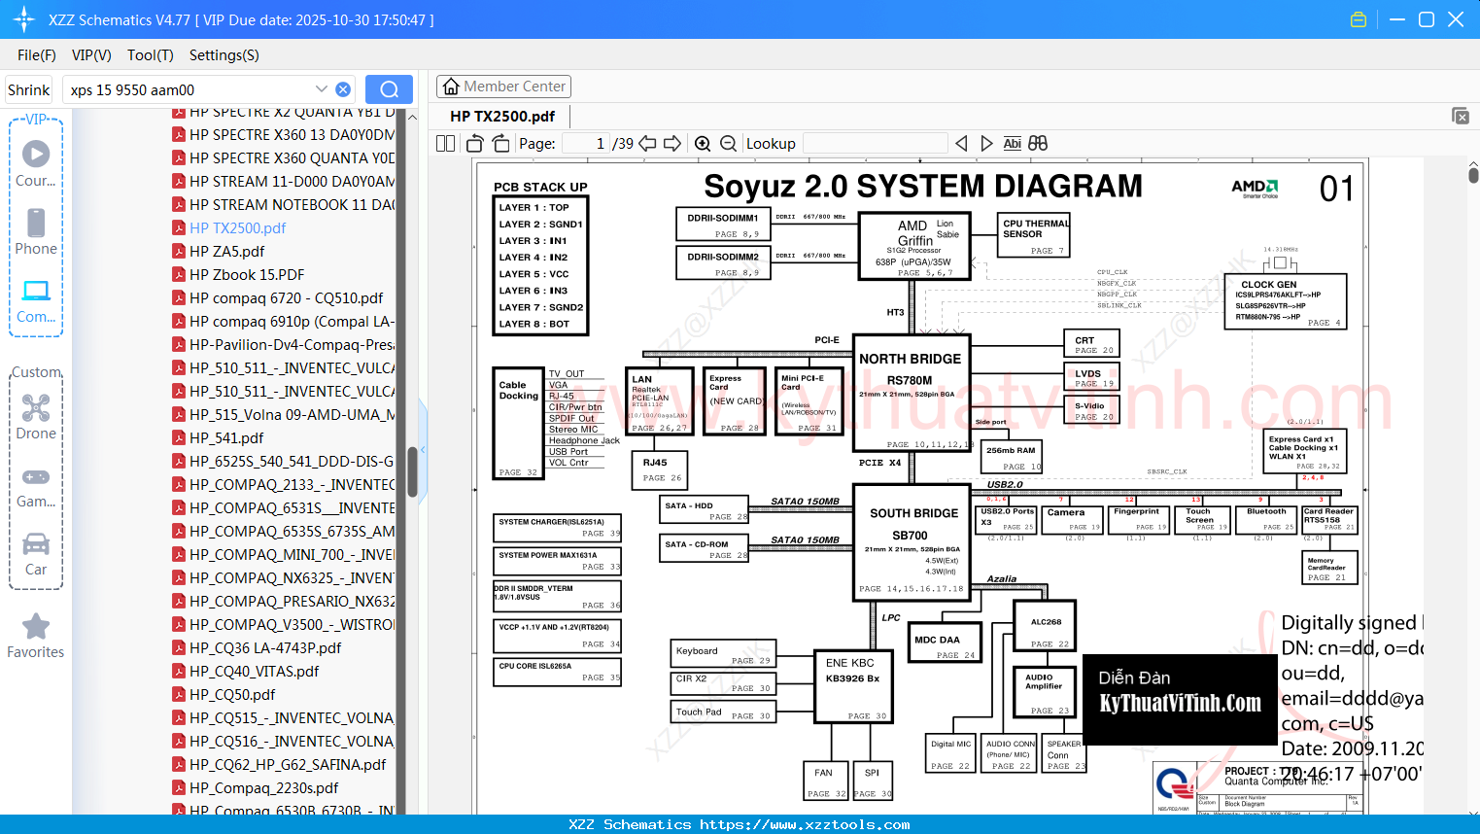Find previous lookup result triangle

(961, 143)
